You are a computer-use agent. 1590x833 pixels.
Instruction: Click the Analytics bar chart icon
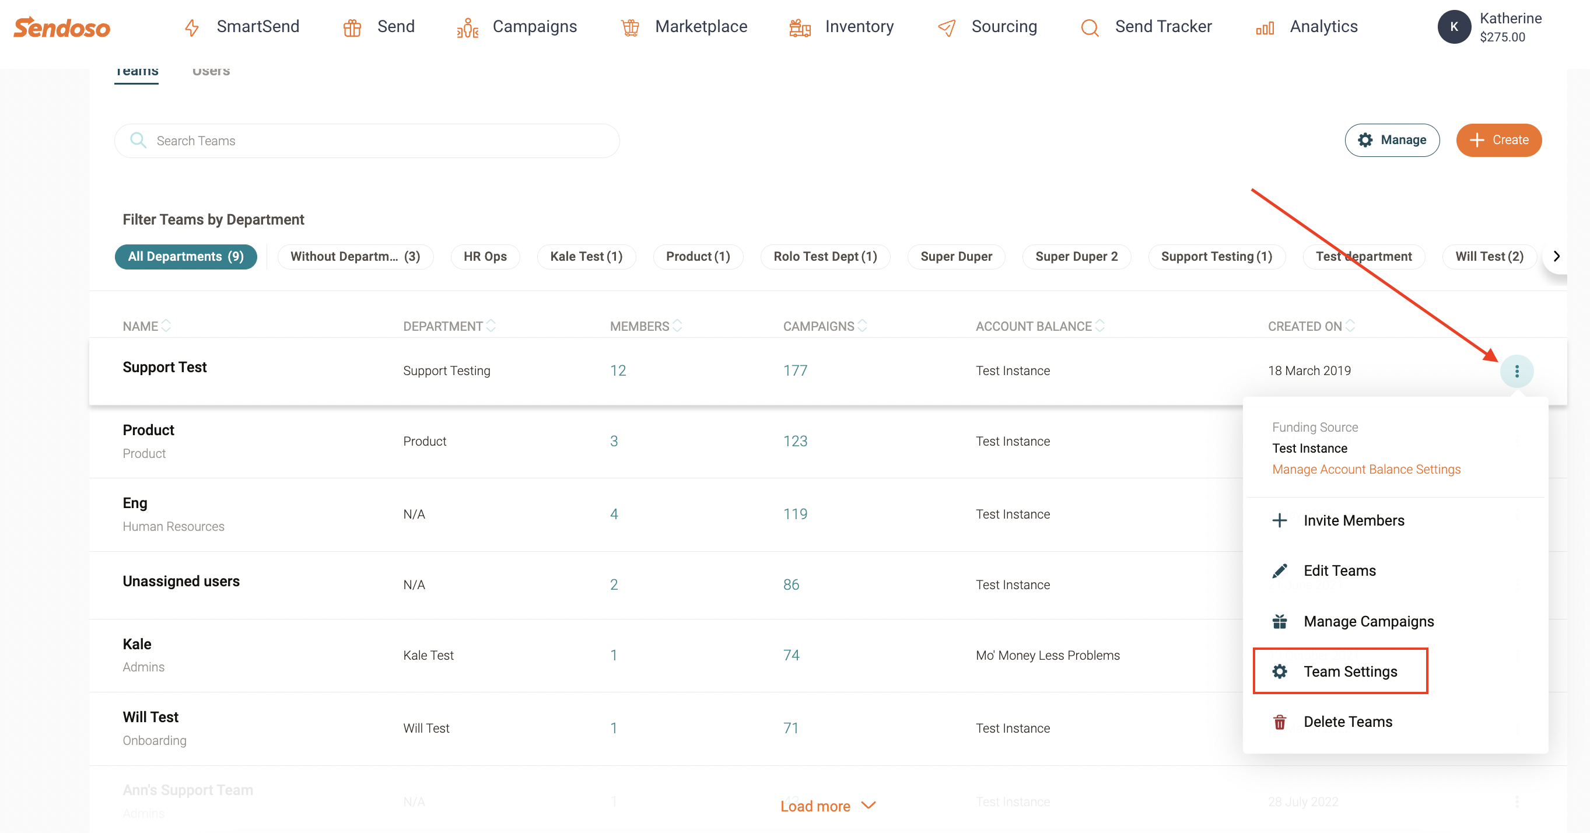coord(1265,29)
